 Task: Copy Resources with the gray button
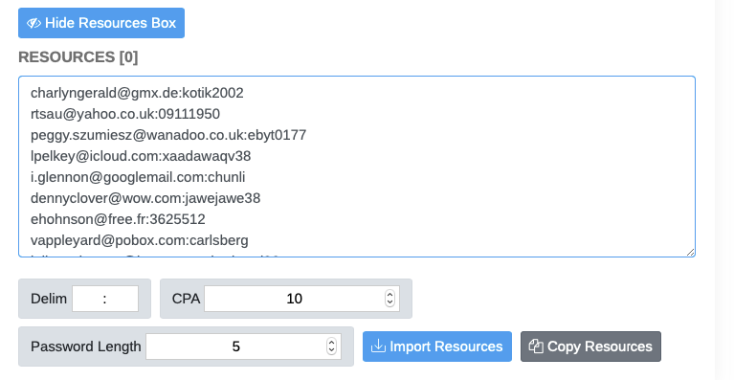click(590, 346)
